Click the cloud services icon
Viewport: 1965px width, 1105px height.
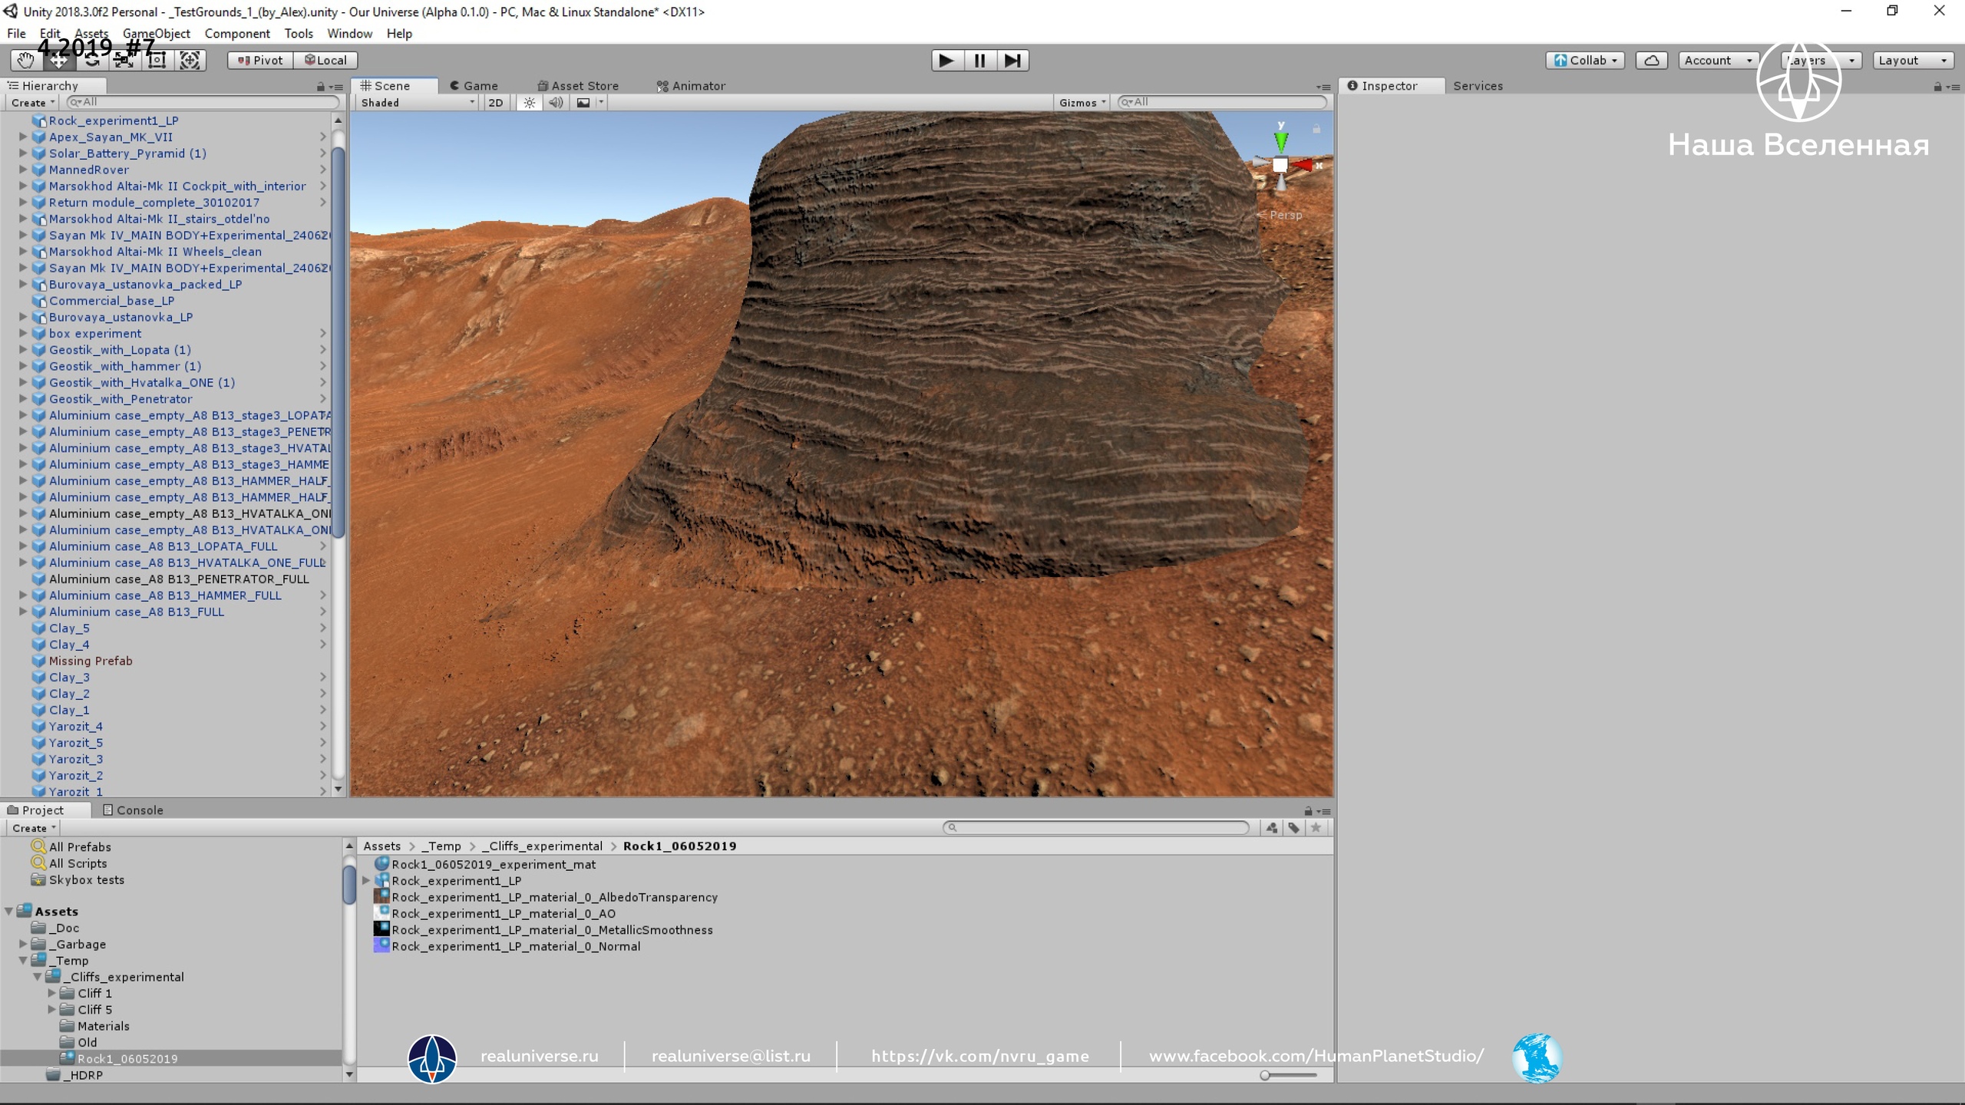click(x=1651, y=60)
